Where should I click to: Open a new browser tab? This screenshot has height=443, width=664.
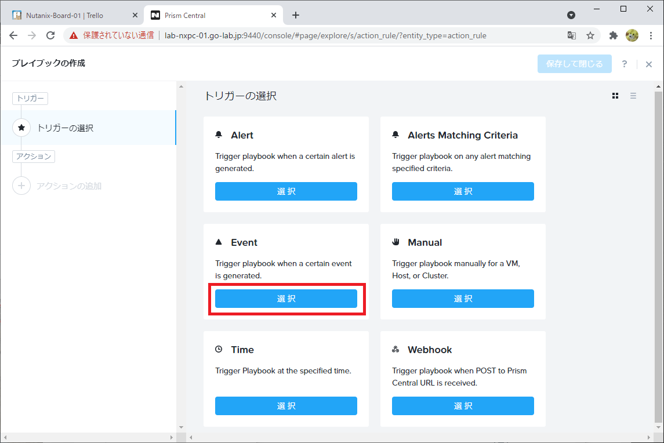[296, 15]
